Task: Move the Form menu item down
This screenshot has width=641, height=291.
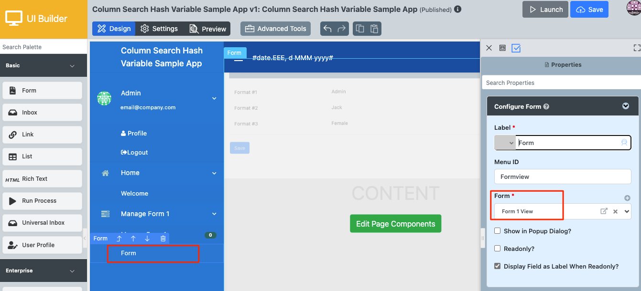Action: click(147, 239)
